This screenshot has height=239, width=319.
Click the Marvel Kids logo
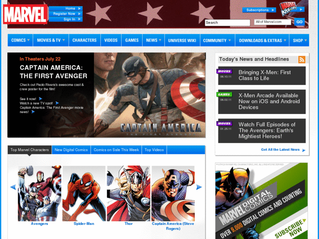point(288,9)
